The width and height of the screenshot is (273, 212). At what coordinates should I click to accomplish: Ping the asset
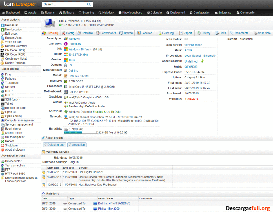point(8,74)
